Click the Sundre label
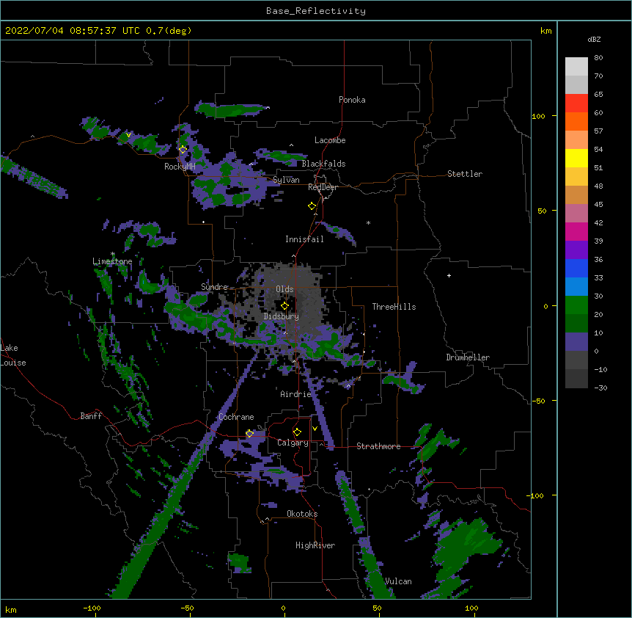Viewport: 632px width, 618px height. pos(215,287)
